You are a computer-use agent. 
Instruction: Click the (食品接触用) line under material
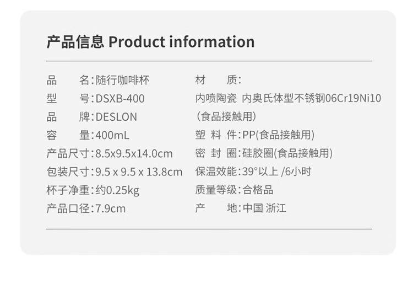click(226, 117)
